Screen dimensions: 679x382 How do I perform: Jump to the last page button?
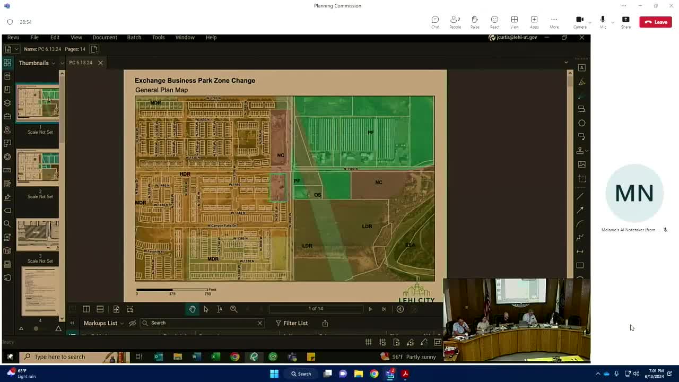pyautogui.click(x=384, y=309)
